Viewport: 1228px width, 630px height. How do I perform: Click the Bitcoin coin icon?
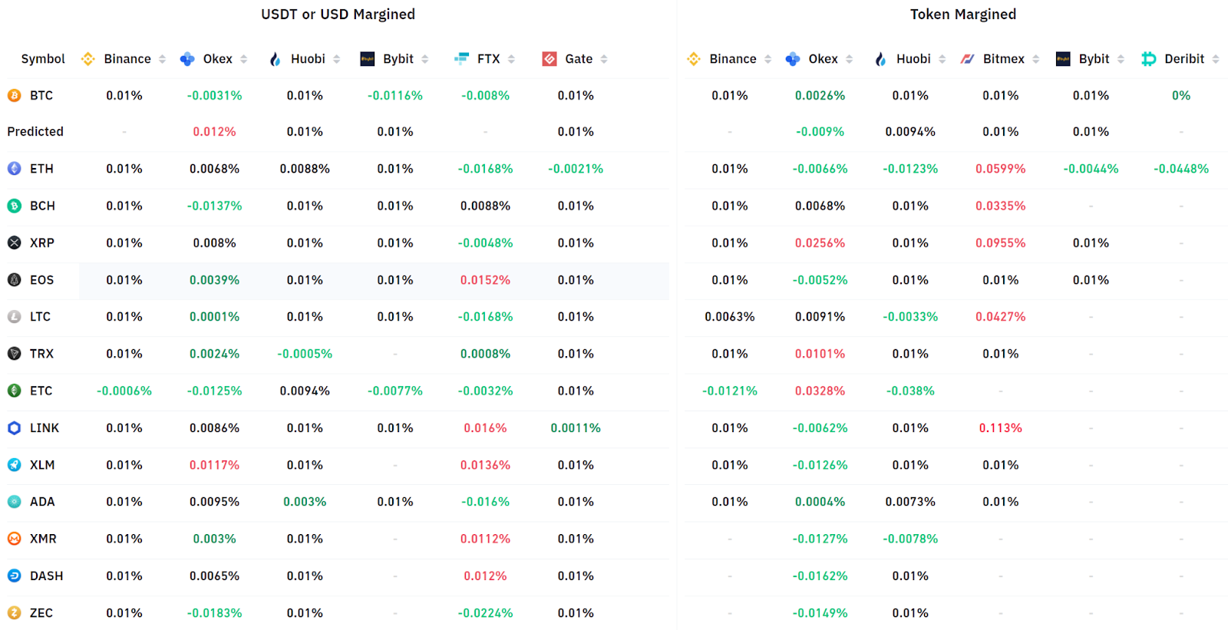[15, 96]
